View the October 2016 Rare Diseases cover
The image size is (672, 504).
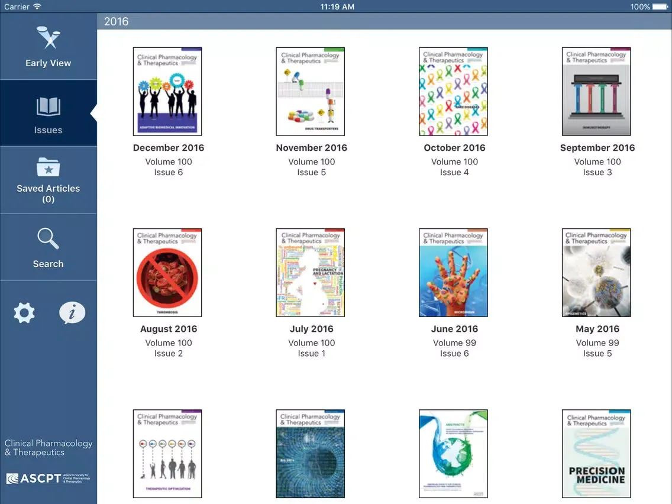coord(453,91)
